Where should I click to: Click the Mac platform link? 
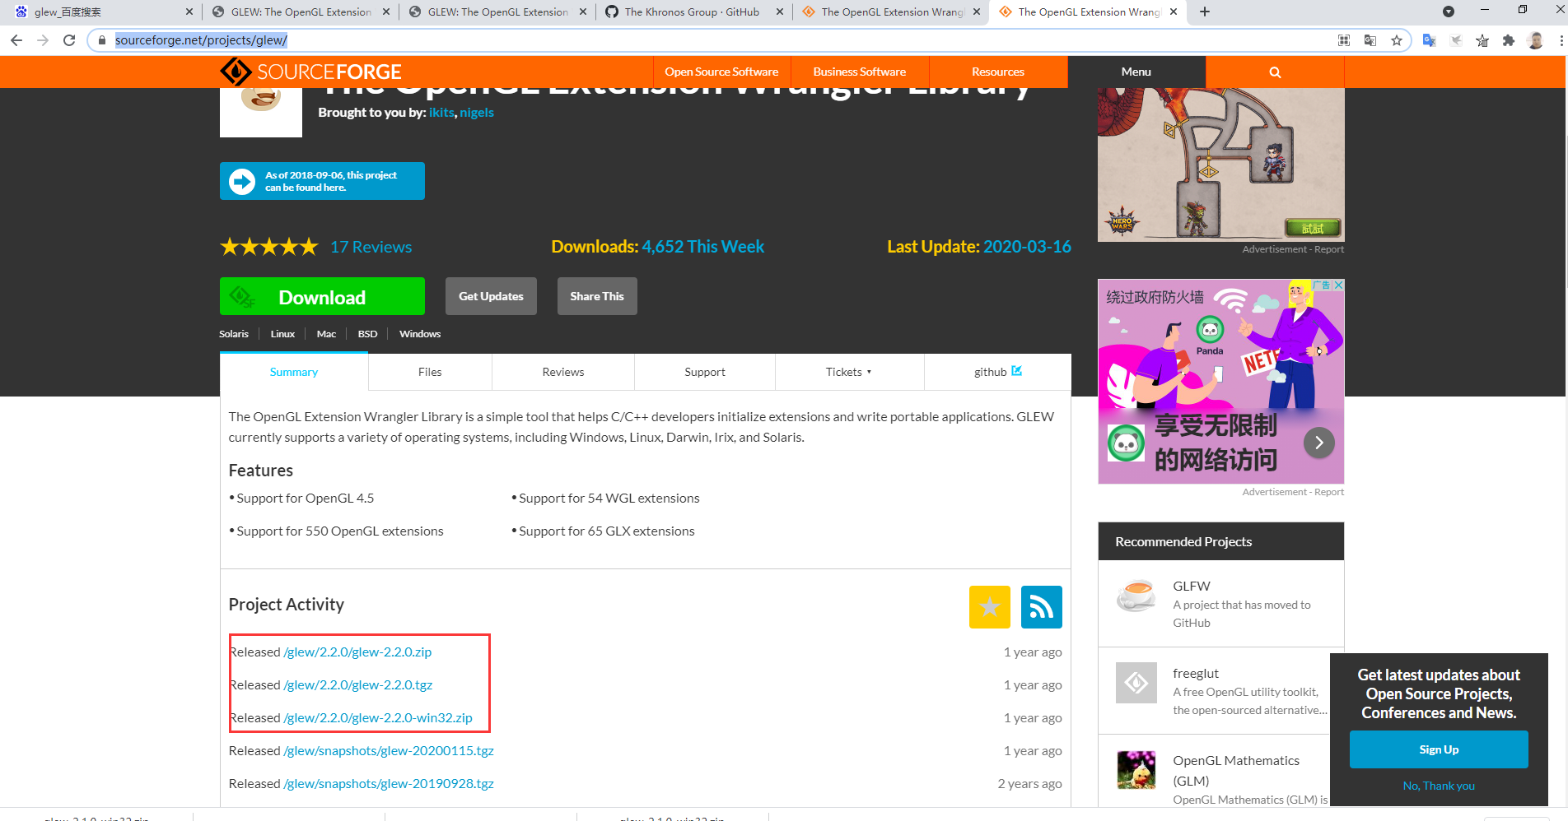(x=326, y=334)
